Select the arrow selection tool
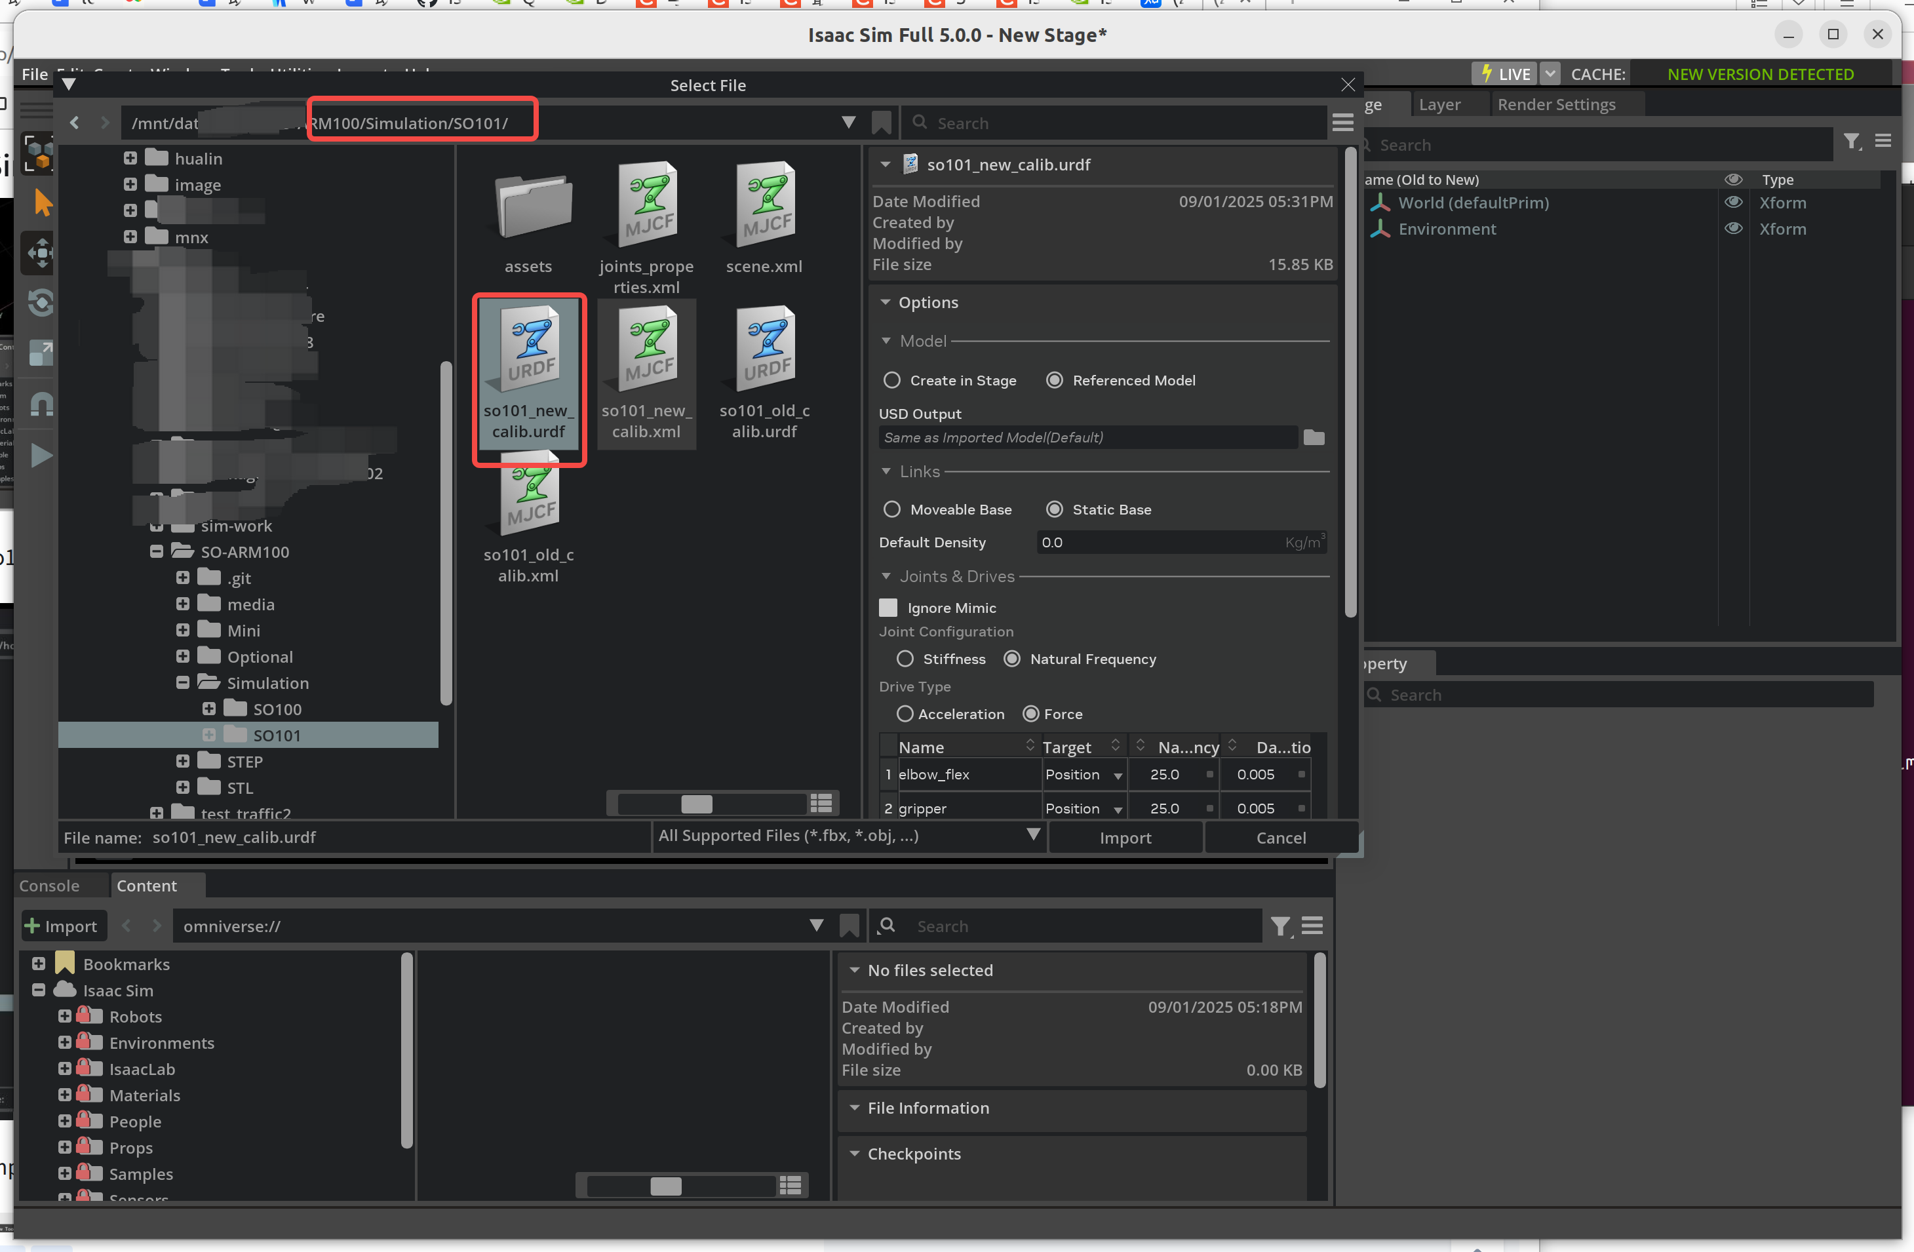The image size is (1914, 1252). click(41, 203)
